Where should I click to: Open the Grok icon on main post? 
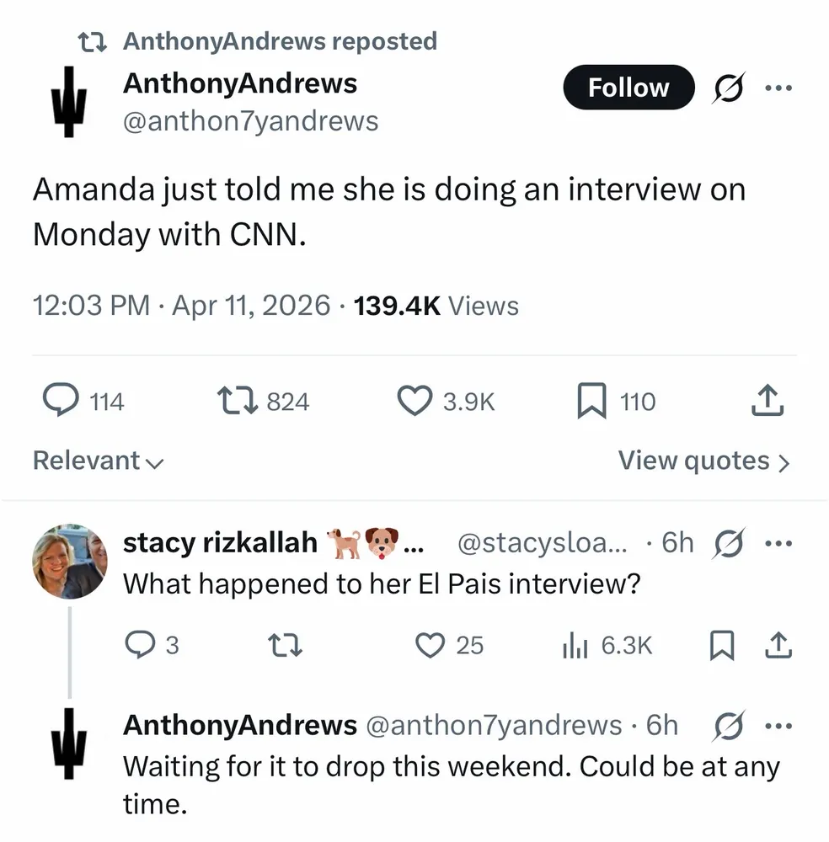(x=727, y=88)
